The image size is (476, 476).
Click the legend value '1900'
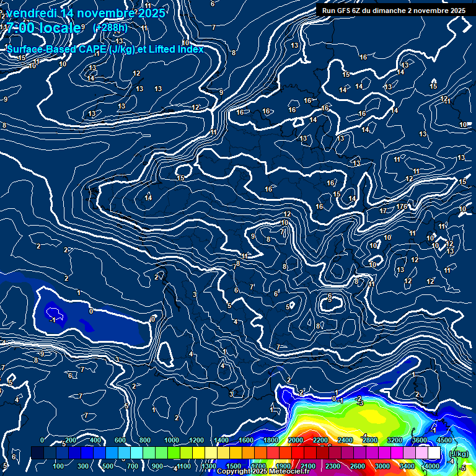click(283, 466)
